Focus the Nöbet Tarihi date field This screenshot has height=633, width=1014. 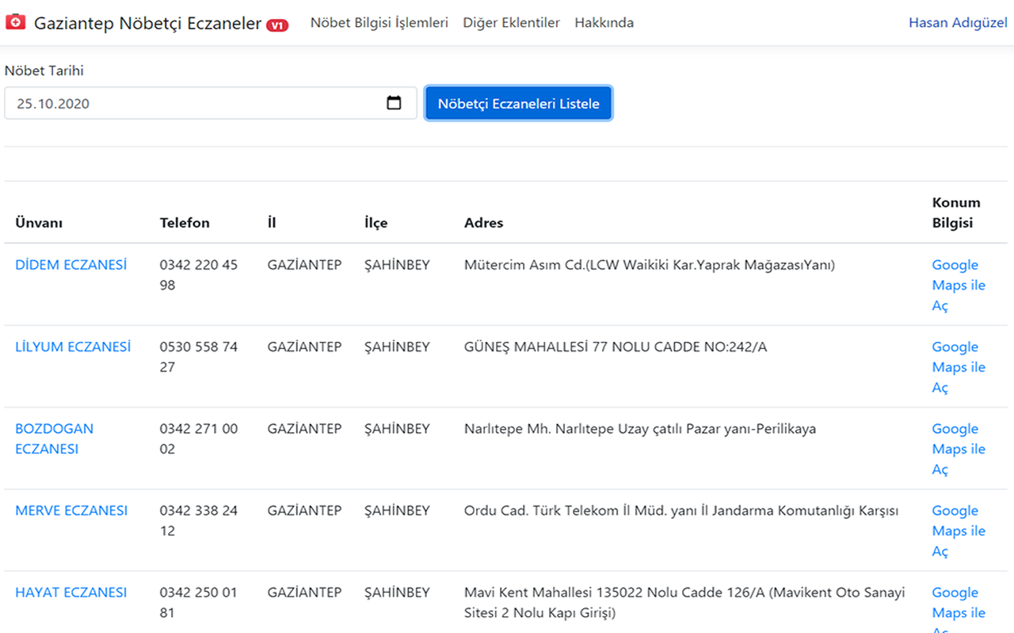pos(211,103)
